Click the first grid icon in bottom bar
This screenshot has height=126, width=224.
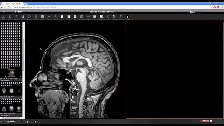pos(1,121)
